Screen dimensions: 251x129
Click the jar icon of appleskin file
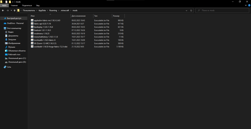coord(32,20)
